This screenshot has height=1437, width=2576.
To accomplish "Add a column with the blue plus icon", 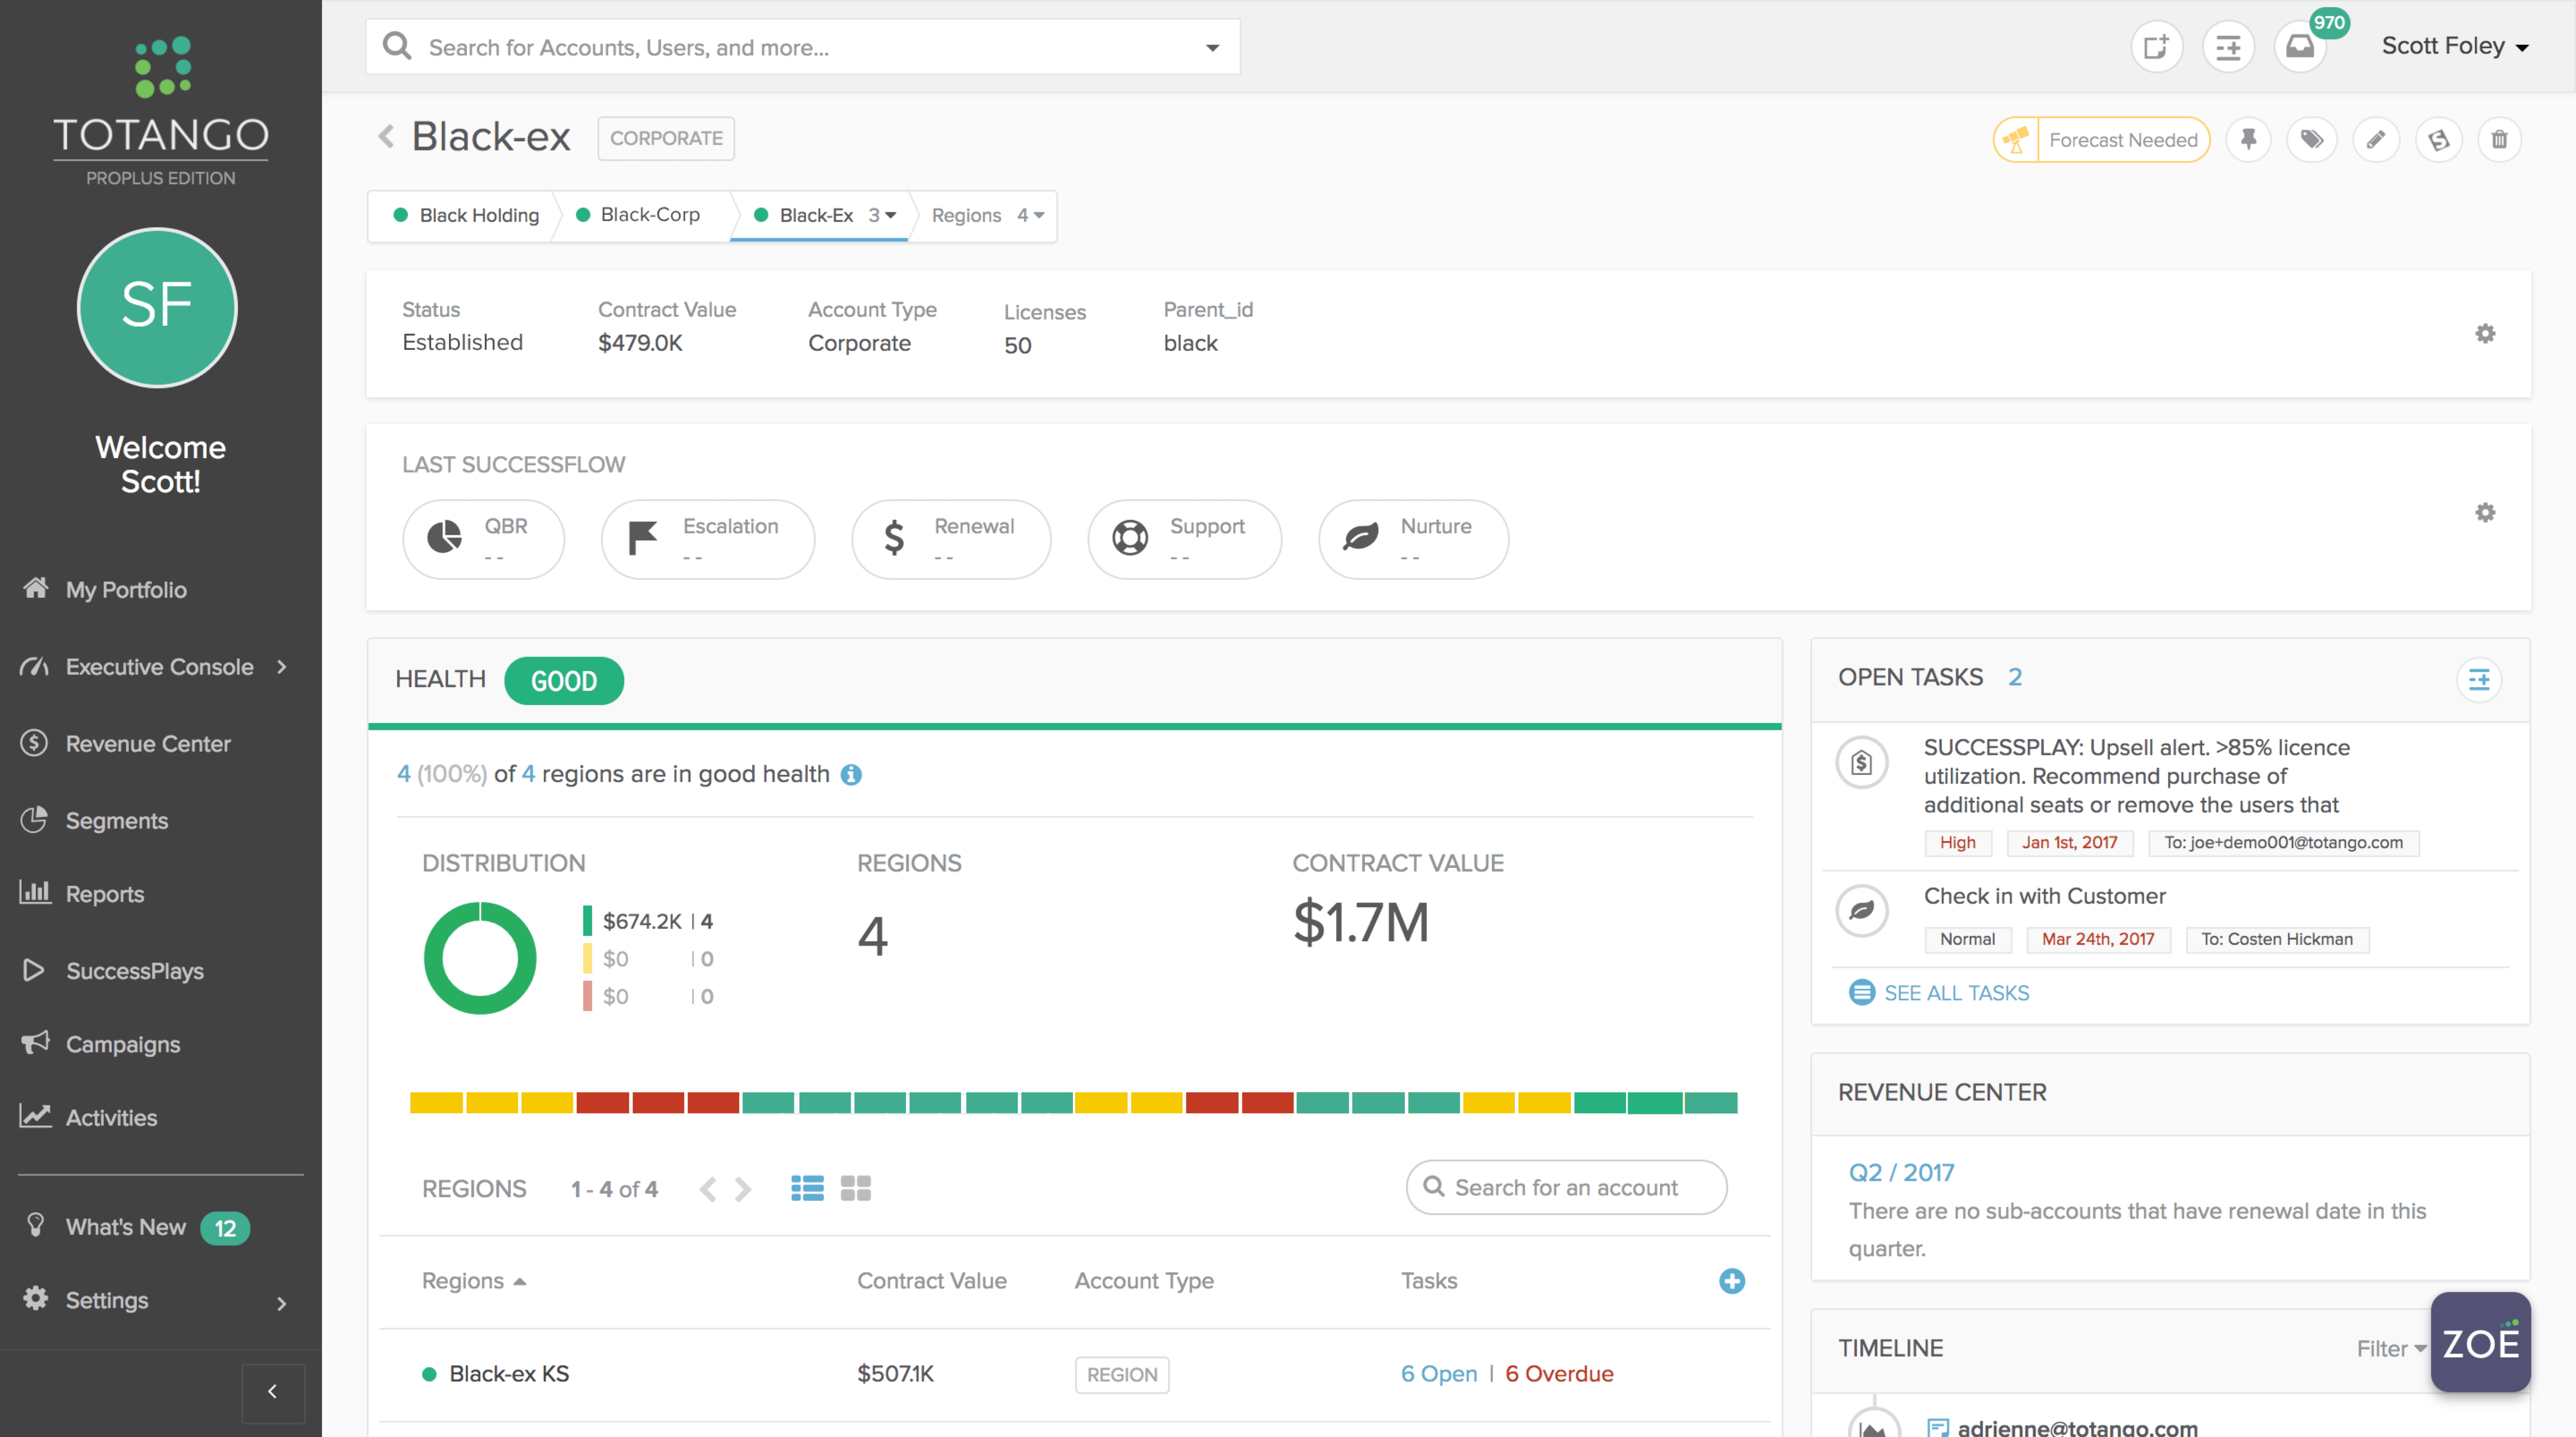I will pos(1732,1281).
